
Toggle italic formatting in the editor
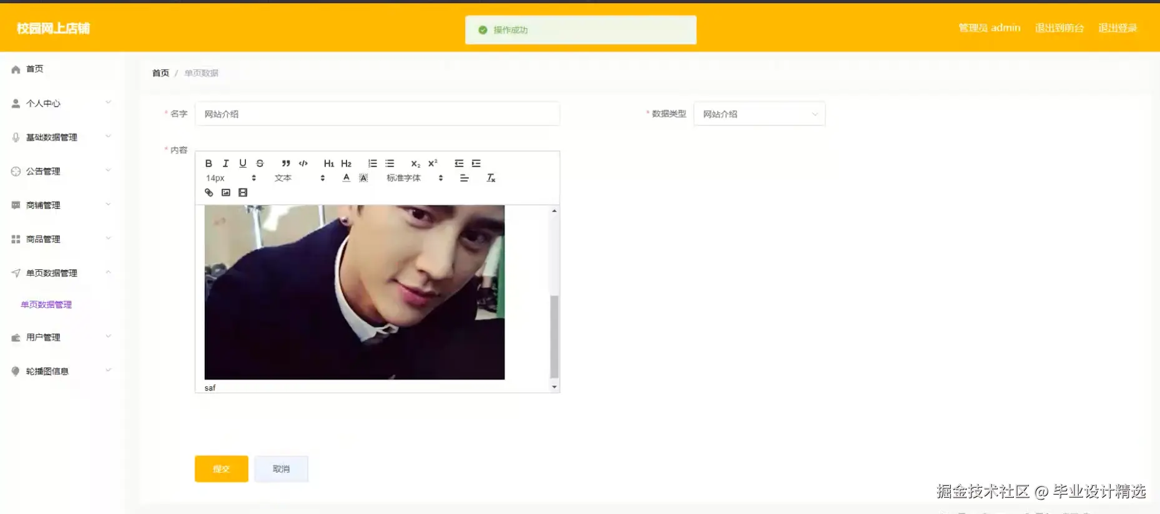pyautogui.click(x=225, y=163)
